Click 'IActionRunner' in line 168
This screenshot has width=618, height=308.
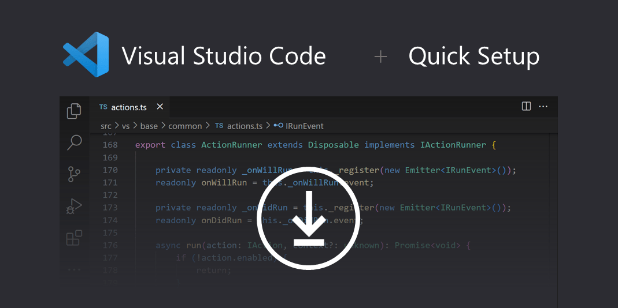[453, 145]
